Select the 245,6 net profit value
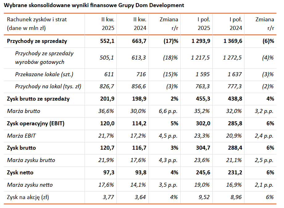 (x=203, y=173)
